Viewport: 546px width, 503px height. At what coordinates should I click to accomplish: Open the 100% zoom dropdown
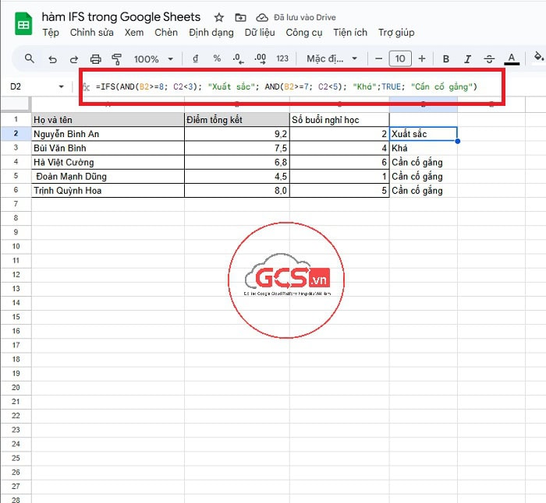(153, 58)
